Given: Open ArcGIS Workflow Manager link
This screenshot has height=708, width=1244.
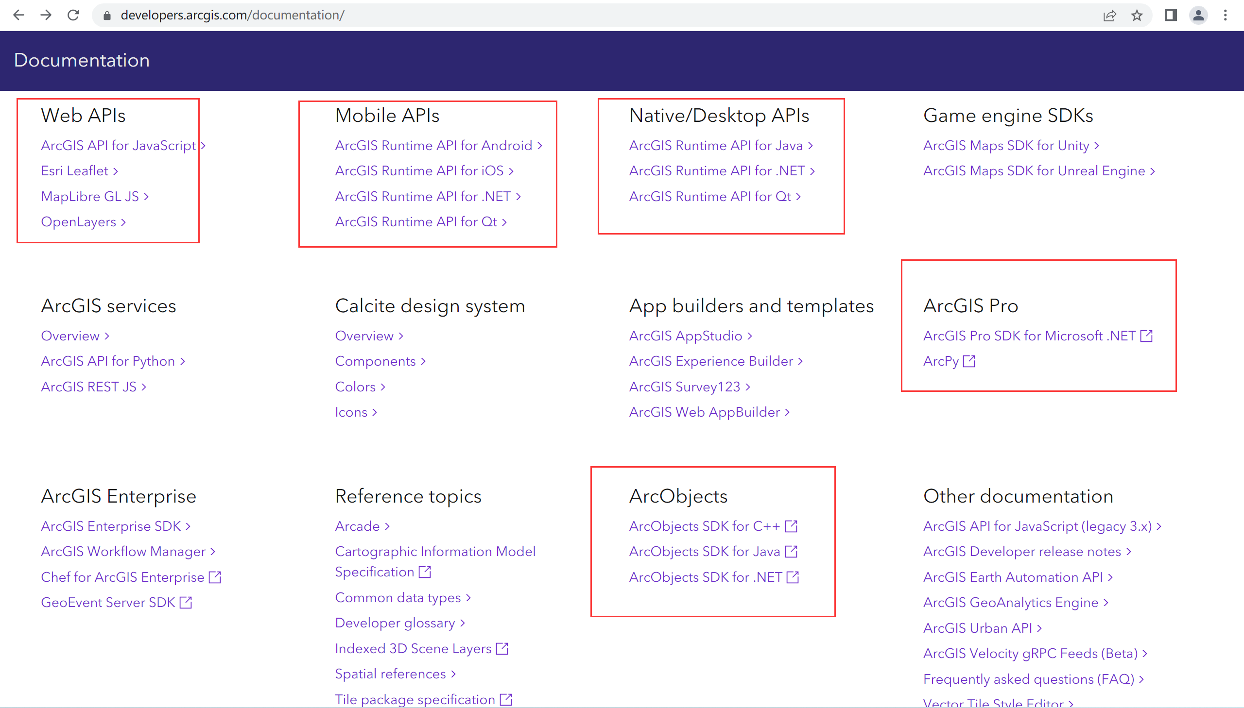Looking at the screenshot, I should [x=128, y=552].
